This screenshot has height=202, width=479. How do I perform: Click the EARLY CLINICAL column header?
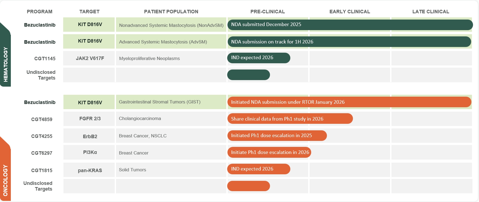point(349,12)
